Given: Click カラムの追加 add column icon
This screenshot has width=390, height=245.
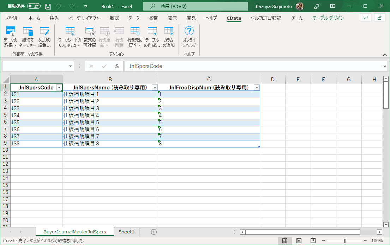Looking at the screenshot, I should [169, 37].
